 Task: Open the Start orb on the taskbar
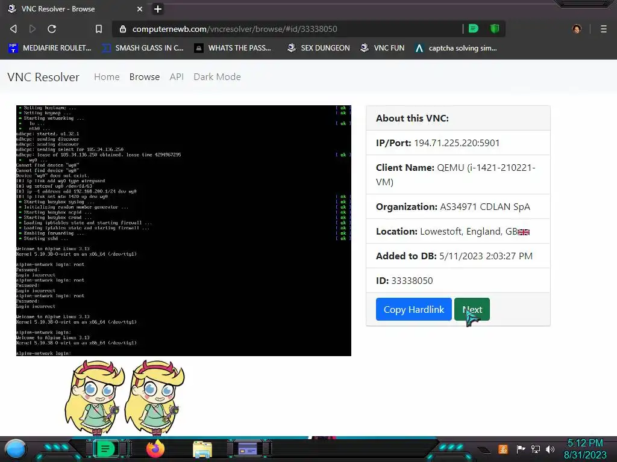15,449
